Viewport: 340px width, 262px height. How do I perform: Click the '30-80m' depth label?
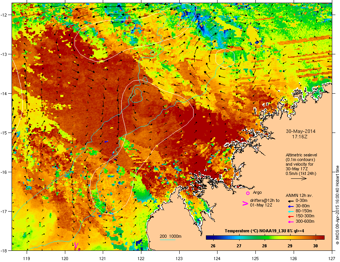point(303,206)
